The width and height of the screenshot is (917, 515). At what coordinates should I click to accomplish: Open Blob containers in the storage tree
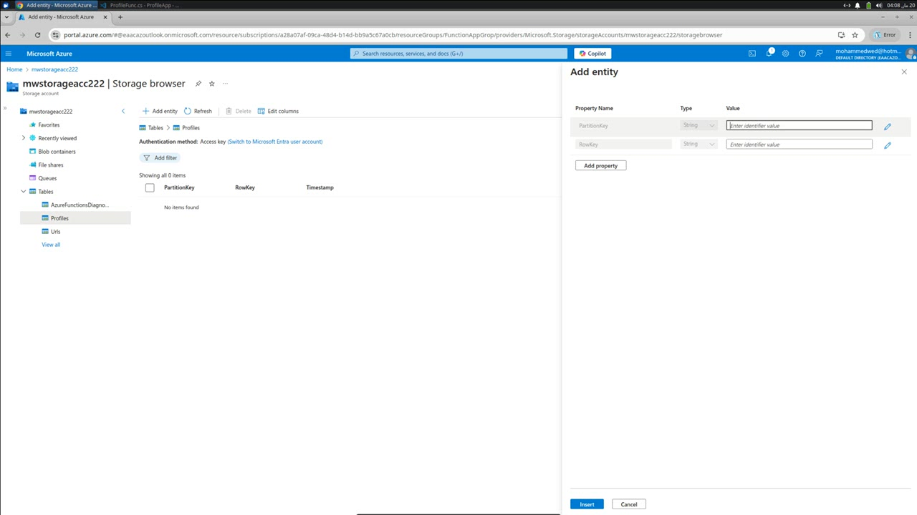[57, 152]
